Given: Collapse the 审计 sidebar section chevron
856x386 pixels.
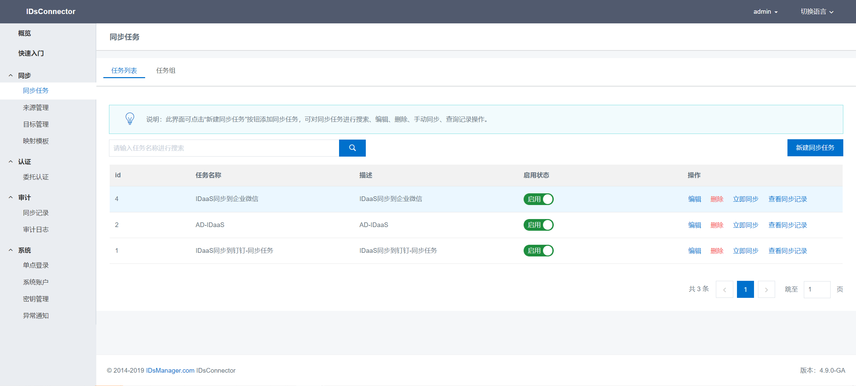Looking at the screenshot, I should pos(11,197).
